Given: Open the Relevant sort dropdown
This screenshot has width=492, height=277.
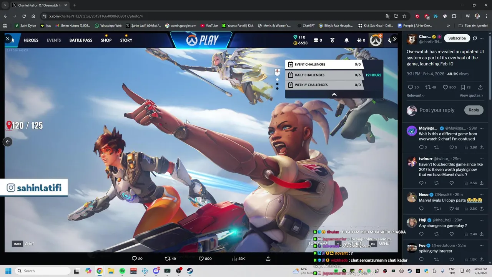Looking at the screenshot, I should (416, 95).
